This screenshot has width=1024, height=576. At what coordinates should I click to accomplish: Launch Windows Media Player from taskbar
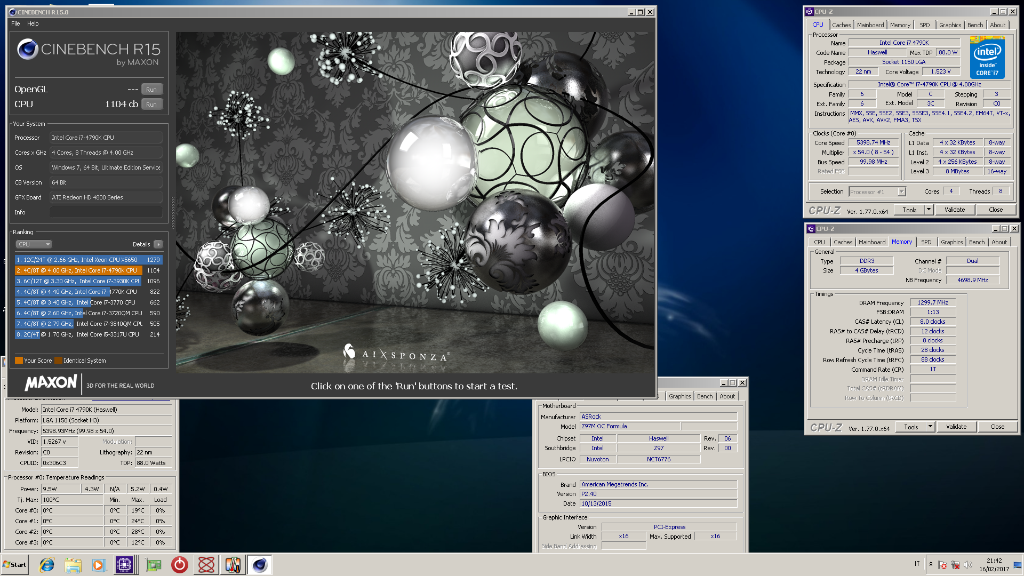[x=99, y=565]
